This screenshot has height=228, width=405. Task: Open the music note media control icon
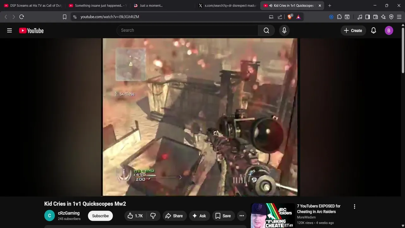point(360,17)
